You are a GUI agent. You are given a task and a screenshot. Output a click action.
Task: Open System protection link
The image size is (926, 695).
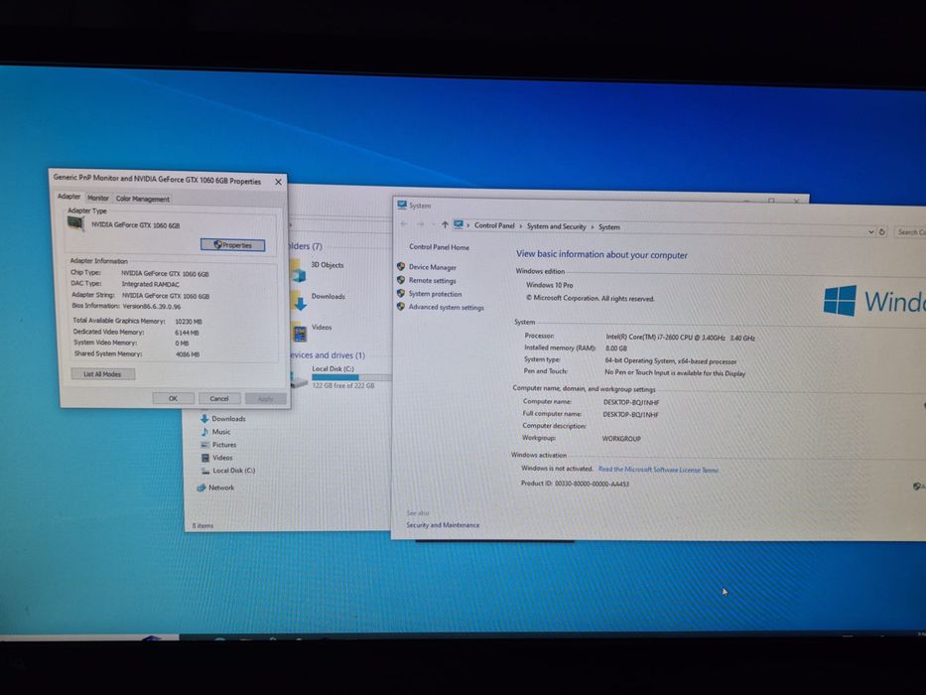[436, 294]
